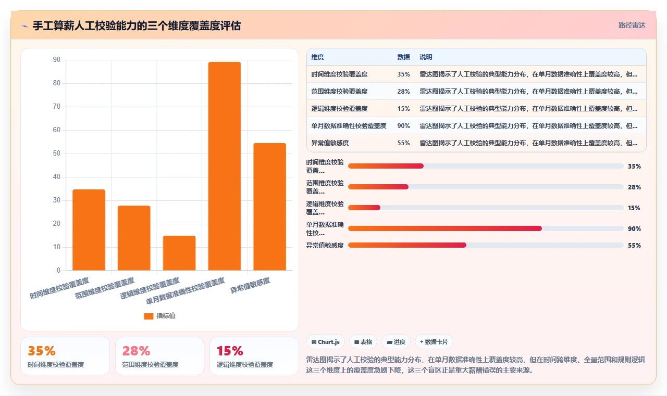Click the 表格 tag chip

363,342
